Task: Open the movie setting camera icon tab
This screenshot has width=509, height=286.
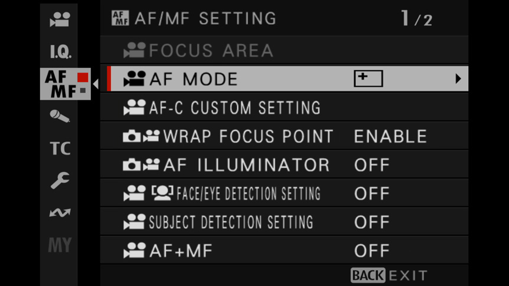Action: pos(60,19)
